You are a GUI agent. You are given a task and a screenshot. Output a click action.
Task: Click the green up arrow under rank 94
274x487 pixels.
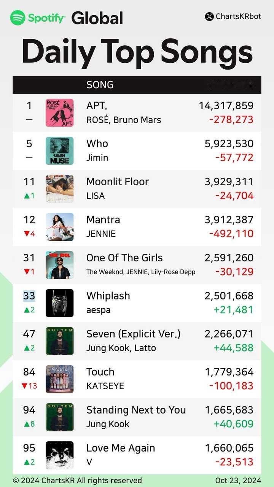click(x=26, y=424)
